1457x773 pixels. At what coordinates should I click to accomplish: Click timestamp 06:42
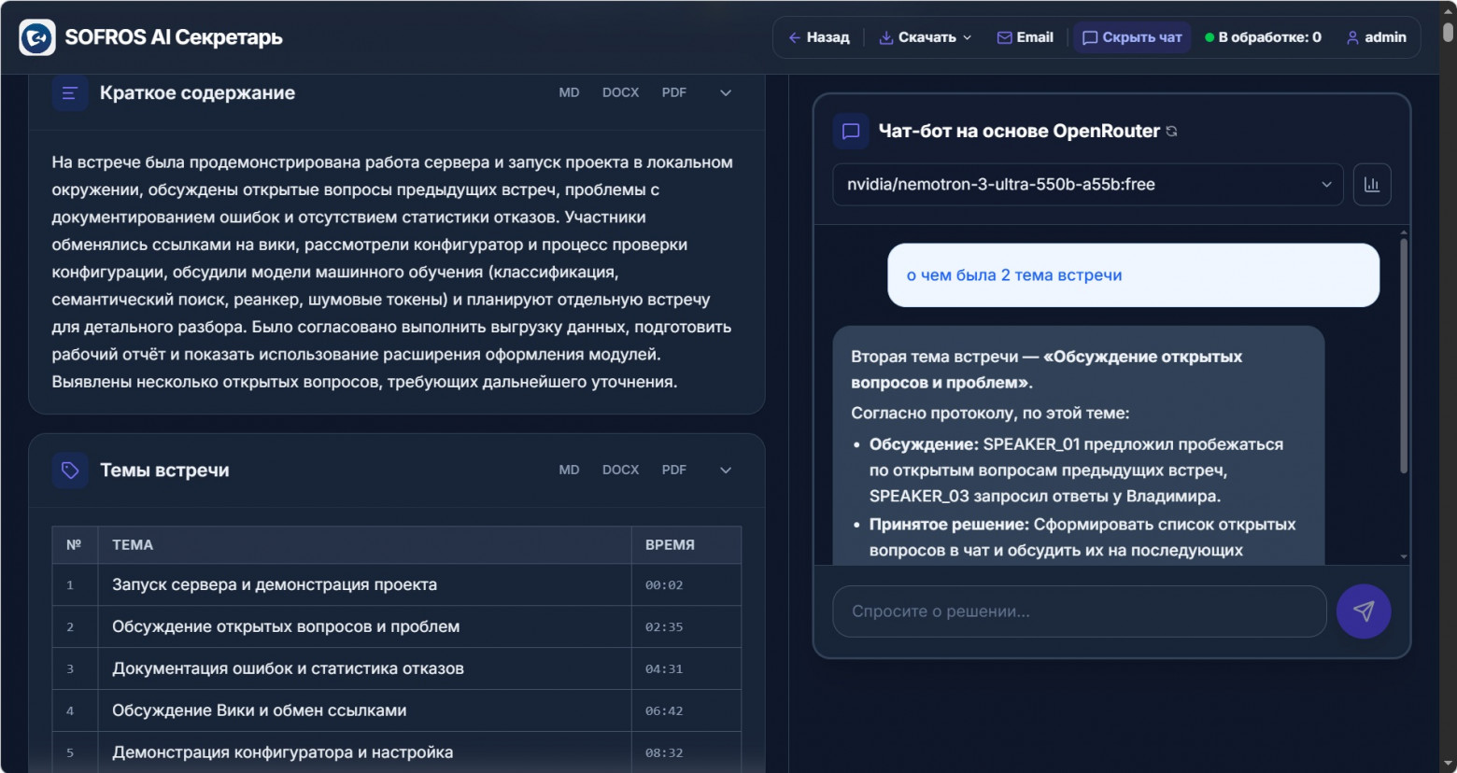tap(664, 711)
